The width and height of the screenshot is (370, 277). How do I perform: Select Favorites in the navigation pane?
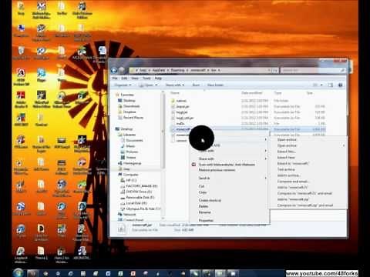coord(127,95)
